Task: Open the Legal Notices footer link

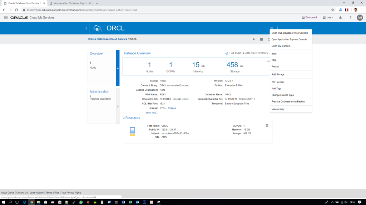Action: (37, 193)
